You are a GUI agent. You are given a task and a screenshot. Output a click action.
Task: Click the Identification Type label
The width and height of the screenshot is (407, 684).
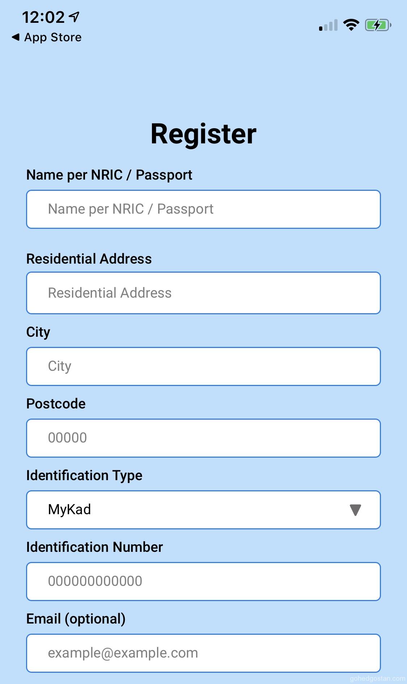pos(84,475)
